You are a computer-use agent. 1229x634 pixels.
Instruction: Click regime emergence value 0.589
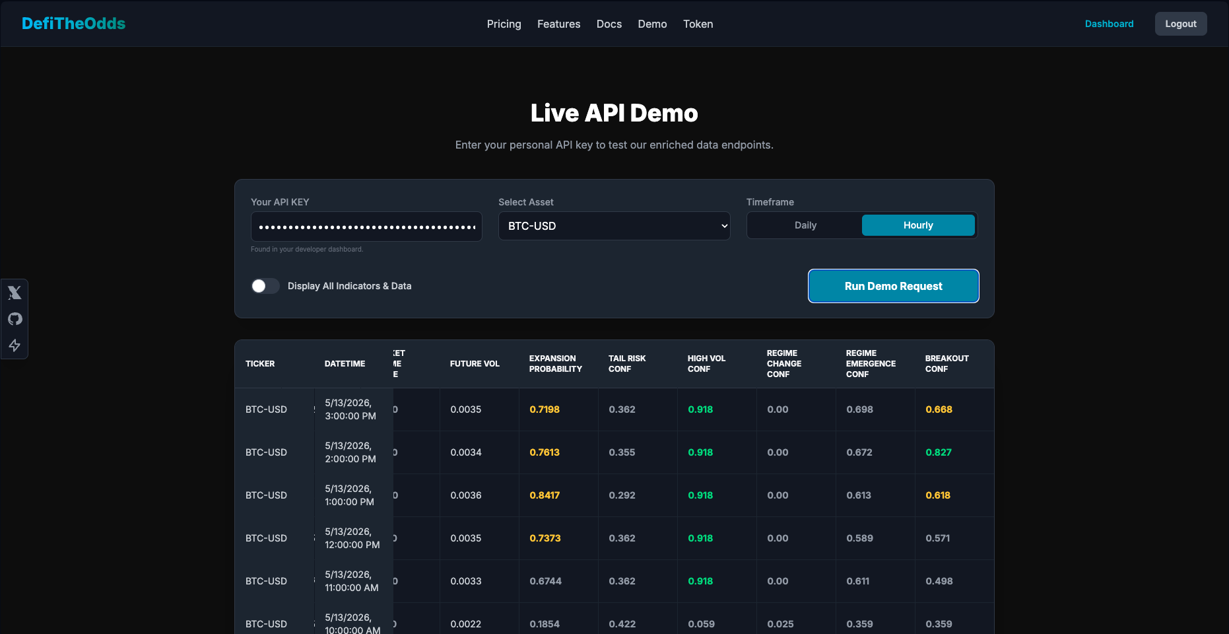pyautogui.click(x=859, y=538)
